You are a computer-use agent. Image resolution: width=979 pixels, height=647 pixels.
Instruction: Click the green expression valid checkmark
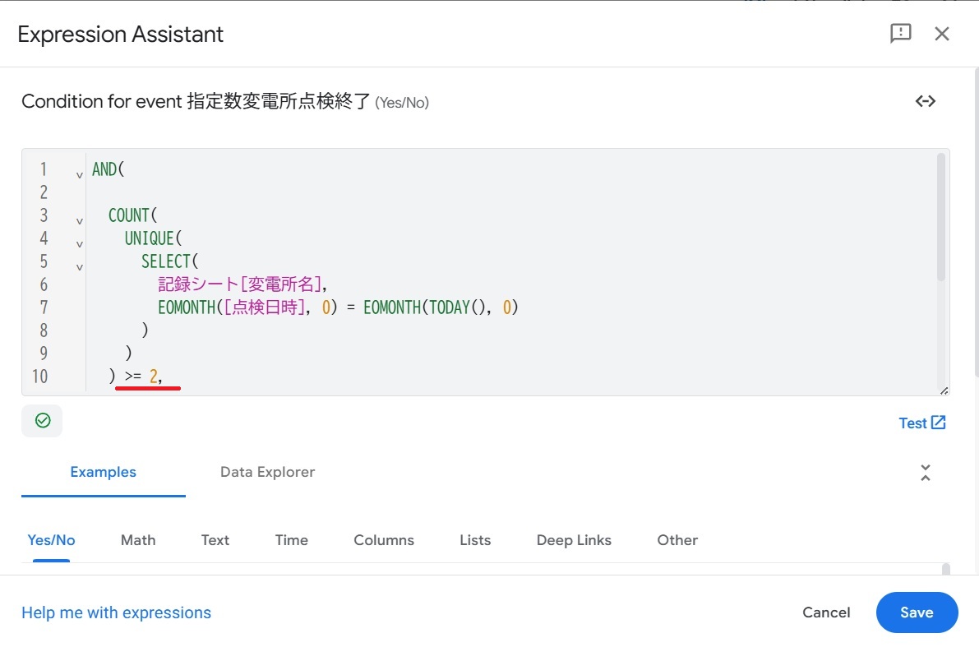[x=43, y=421]
